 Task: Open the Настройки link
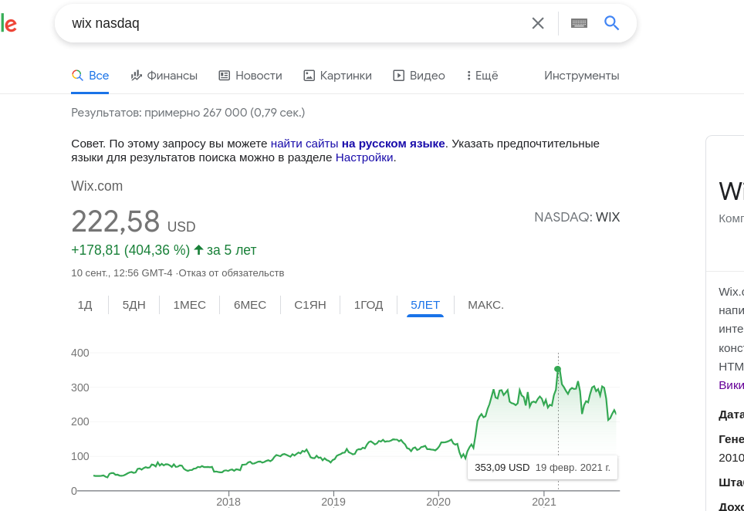364,157
